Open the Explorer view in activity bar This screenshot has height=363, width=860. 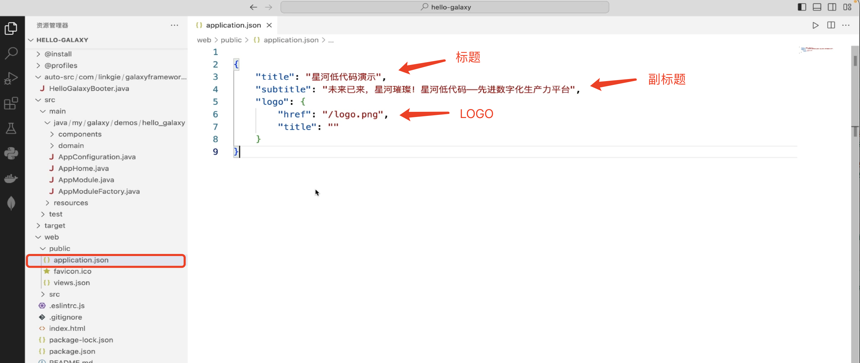tap(11, 28)
